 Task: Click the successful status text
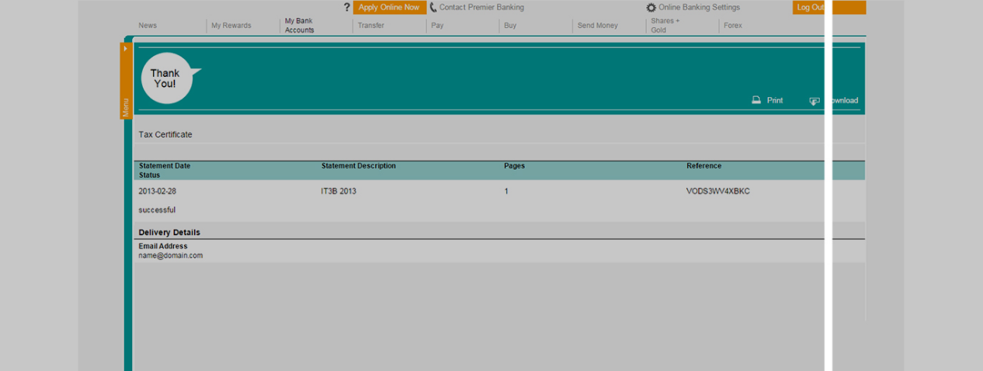[x=157, y=210]
